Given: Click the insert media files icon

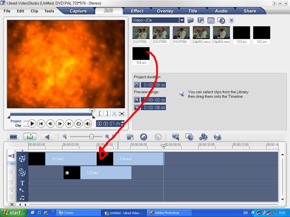Looking at the screenshot, I should pyautogui.click(x=130, y=137).
